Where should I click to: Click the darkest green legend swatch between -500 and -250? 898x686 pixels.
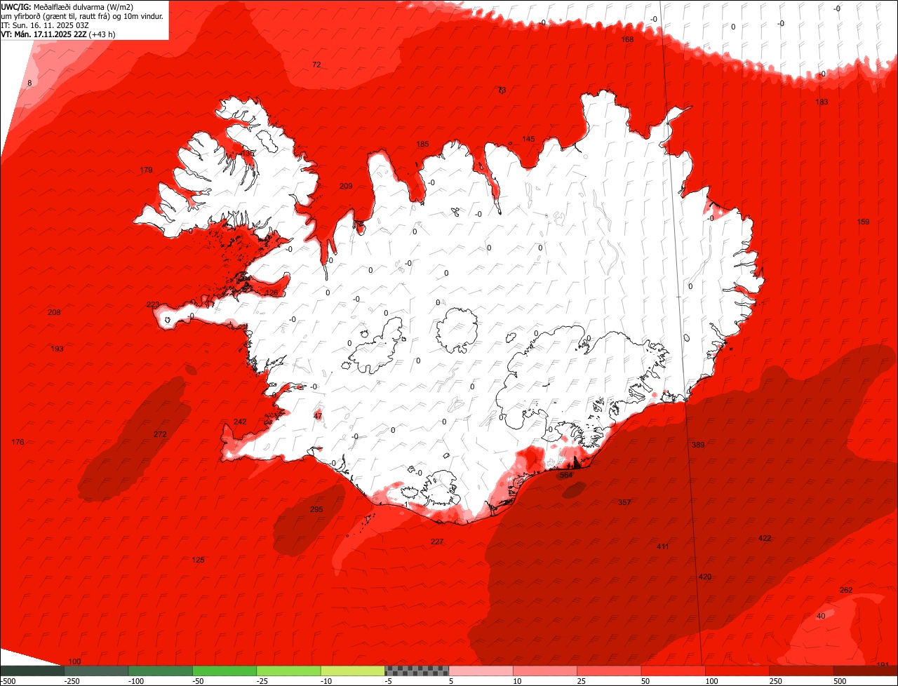(x=32, y=670)
